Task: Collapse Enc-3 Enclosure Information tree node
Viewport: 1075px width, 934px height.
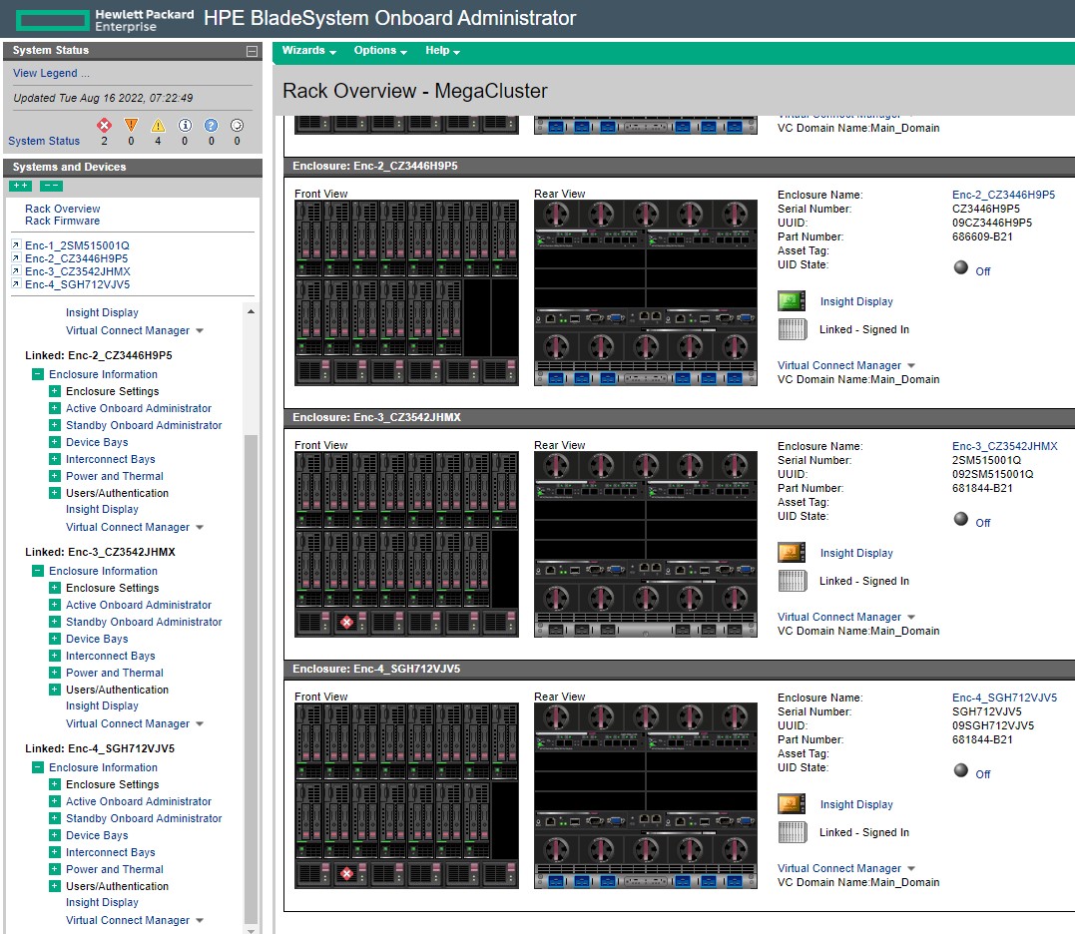Action: pos(38,571)
